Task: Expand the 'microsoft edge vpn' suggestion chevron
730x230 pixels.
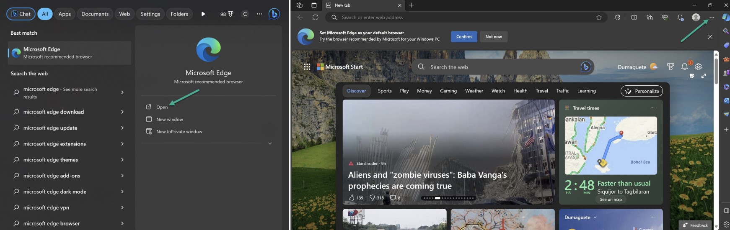Action: (122, 207)
